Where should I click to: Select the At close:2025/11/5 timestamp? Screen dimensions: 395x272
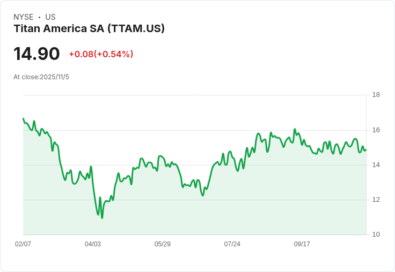pos(41,77)
